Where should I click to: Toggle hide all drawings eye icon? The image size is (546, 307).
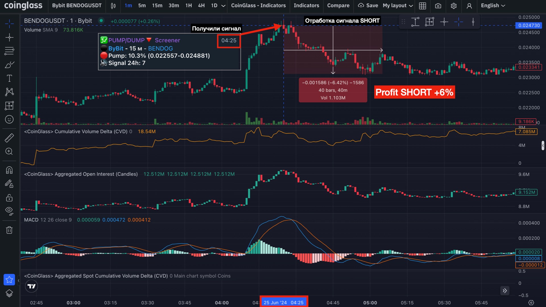[x=9, y=211]
